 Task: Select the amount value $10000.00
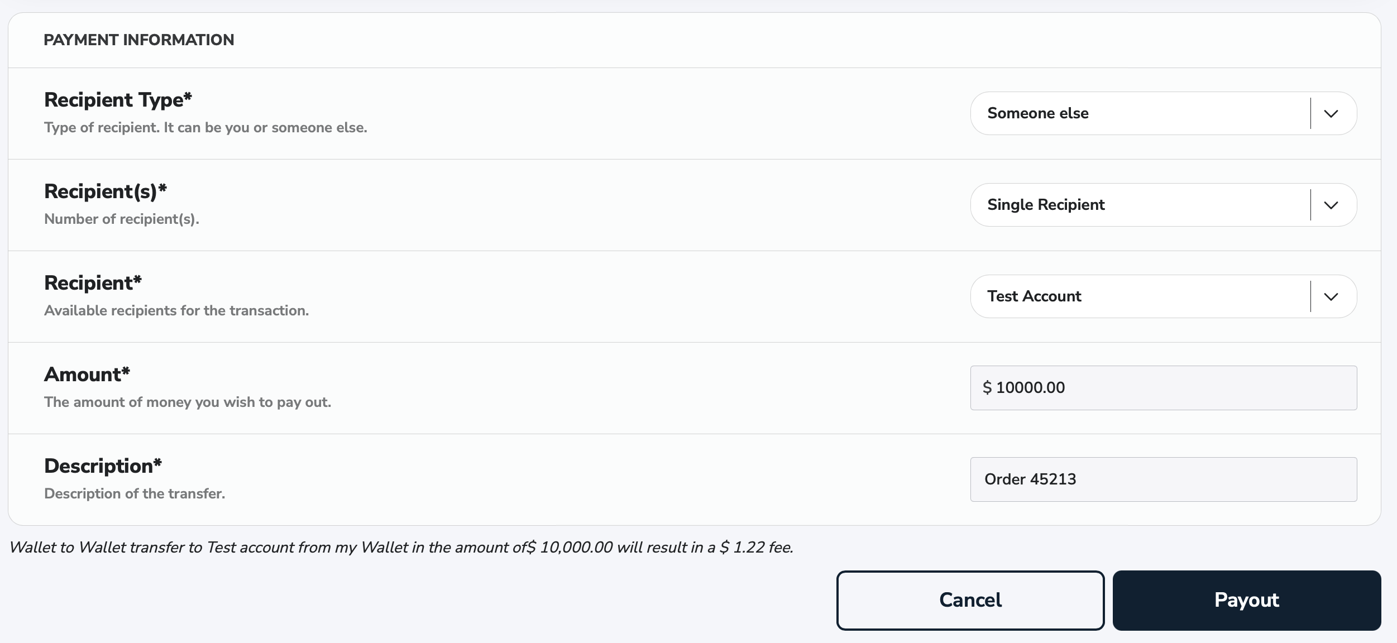pos(1024,387)
